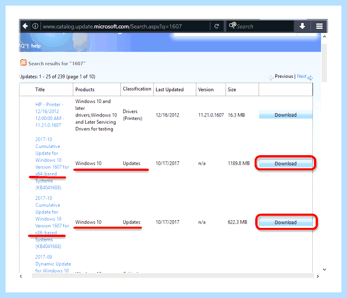Select version 11.21.0.1607 cell
The height and width of the screenshot is (298, 347).
211,115
